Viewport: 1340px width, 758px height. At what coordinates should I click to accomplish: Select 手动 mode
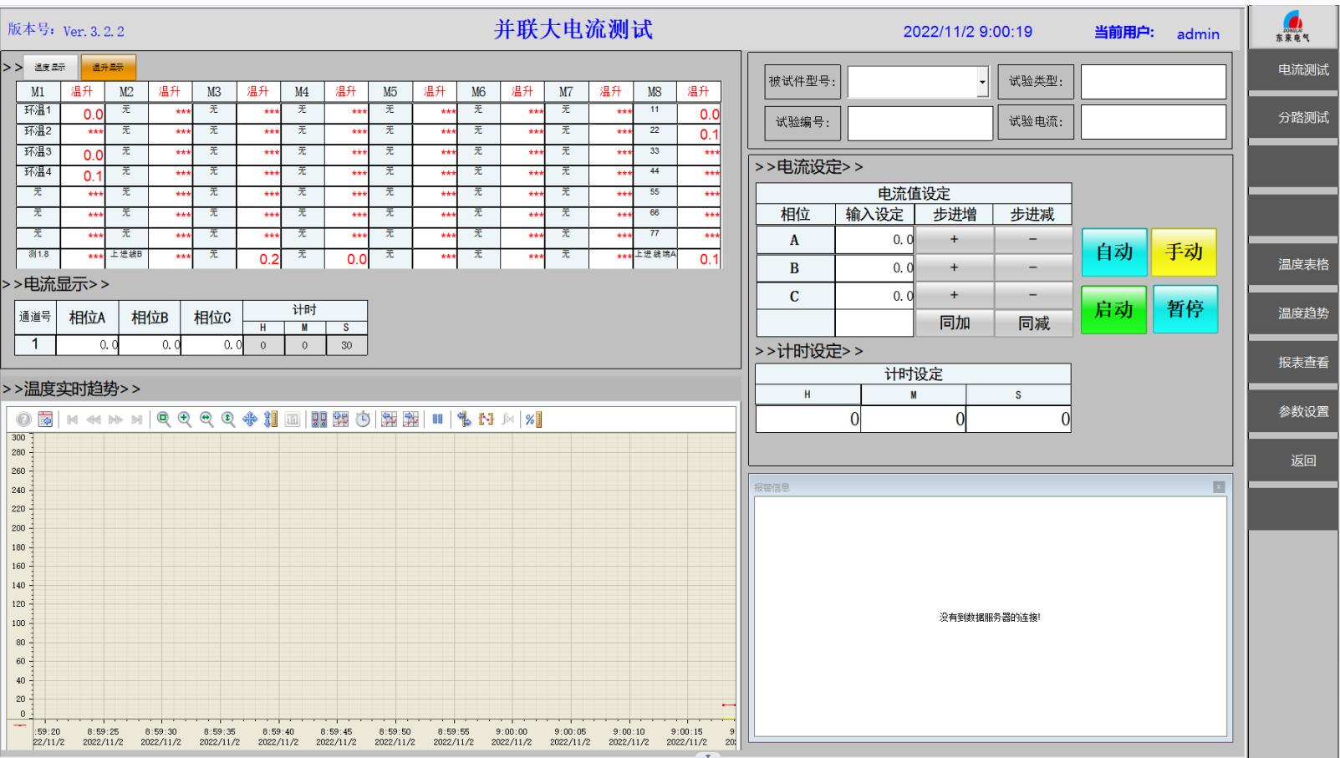[1184, 252]
